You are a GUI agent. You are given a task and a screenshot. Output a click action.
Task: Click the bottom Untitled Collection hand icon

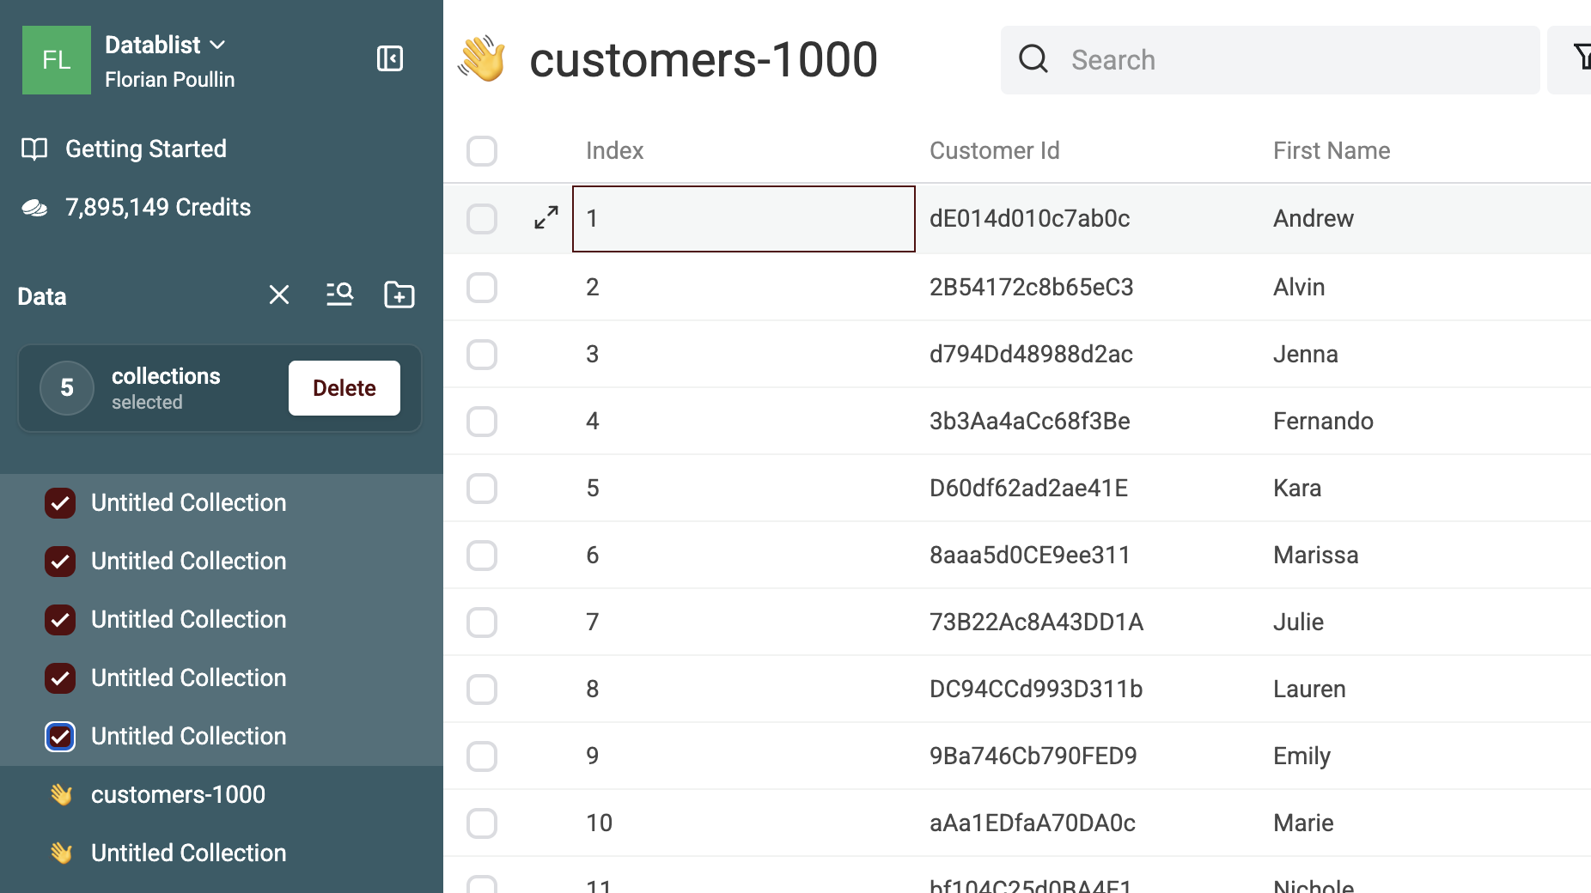coord(61,854)
